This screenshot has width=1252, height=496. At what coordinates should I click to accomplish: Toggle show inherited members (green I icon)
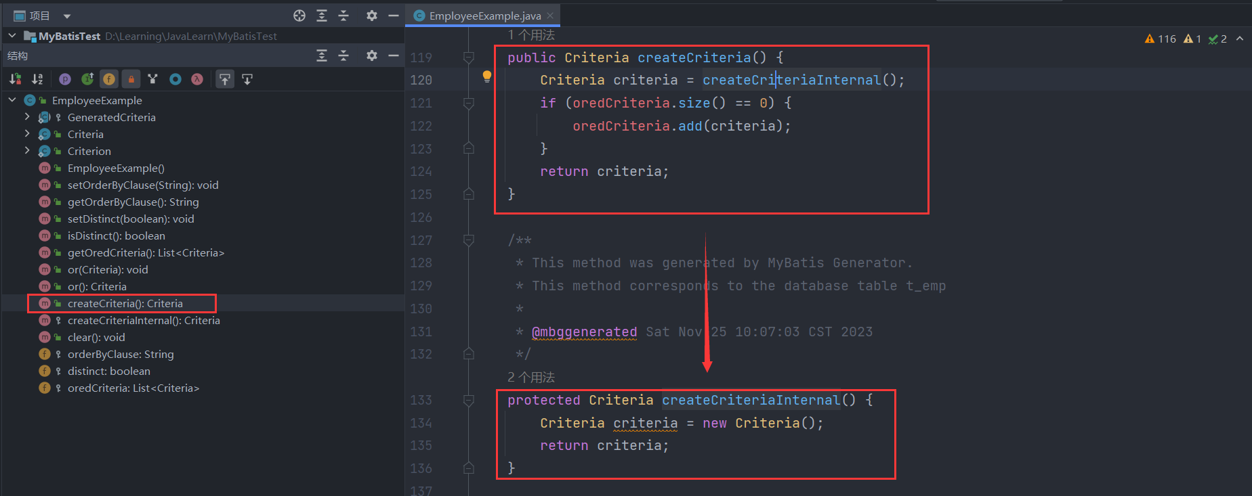coord(87,79)
